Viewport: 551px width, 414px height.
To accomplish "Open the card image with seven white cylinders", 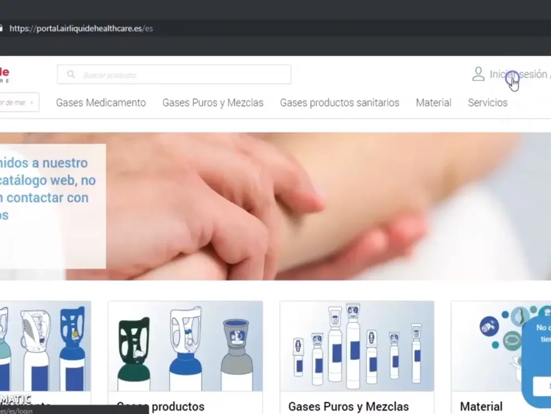I will pos(357,346).
